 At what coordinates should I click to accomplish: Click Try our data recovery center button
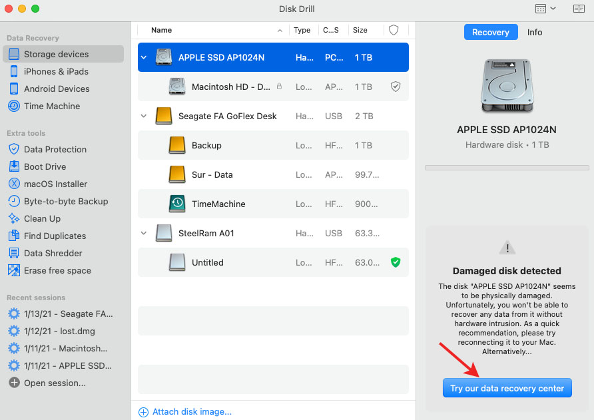click(507, 388)
